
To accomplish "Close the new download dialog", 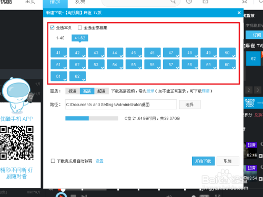I will (239, 13).
